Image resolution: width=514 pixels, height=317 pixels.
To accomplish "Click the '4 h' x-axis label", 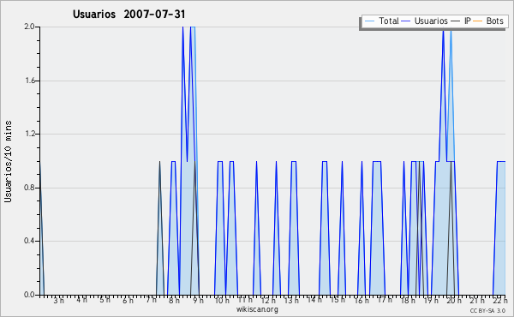I will [x=81, y=300].
